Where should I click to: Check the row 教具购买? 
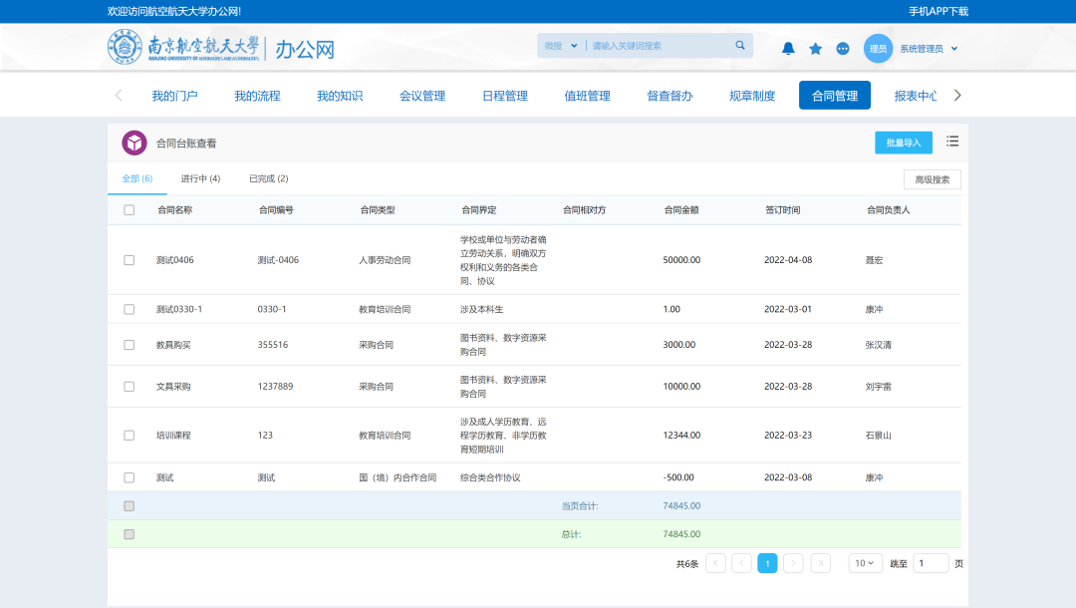coord(129,345)
